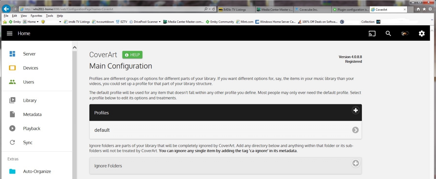The width and height of the screenshot is (436, 179).
Task: Open the Emby search magnifier
Action: [x=388, y=33]
